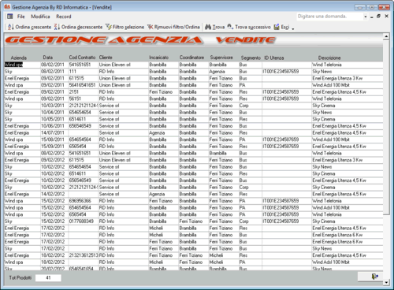Restore the inner Vendite window
Image resolution: width=394 pixels, height=290 pixels.
tap(378, 17)
